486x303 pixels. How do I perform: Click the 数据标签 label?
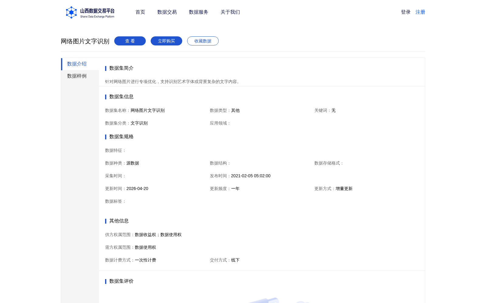[x=116, y=201]
